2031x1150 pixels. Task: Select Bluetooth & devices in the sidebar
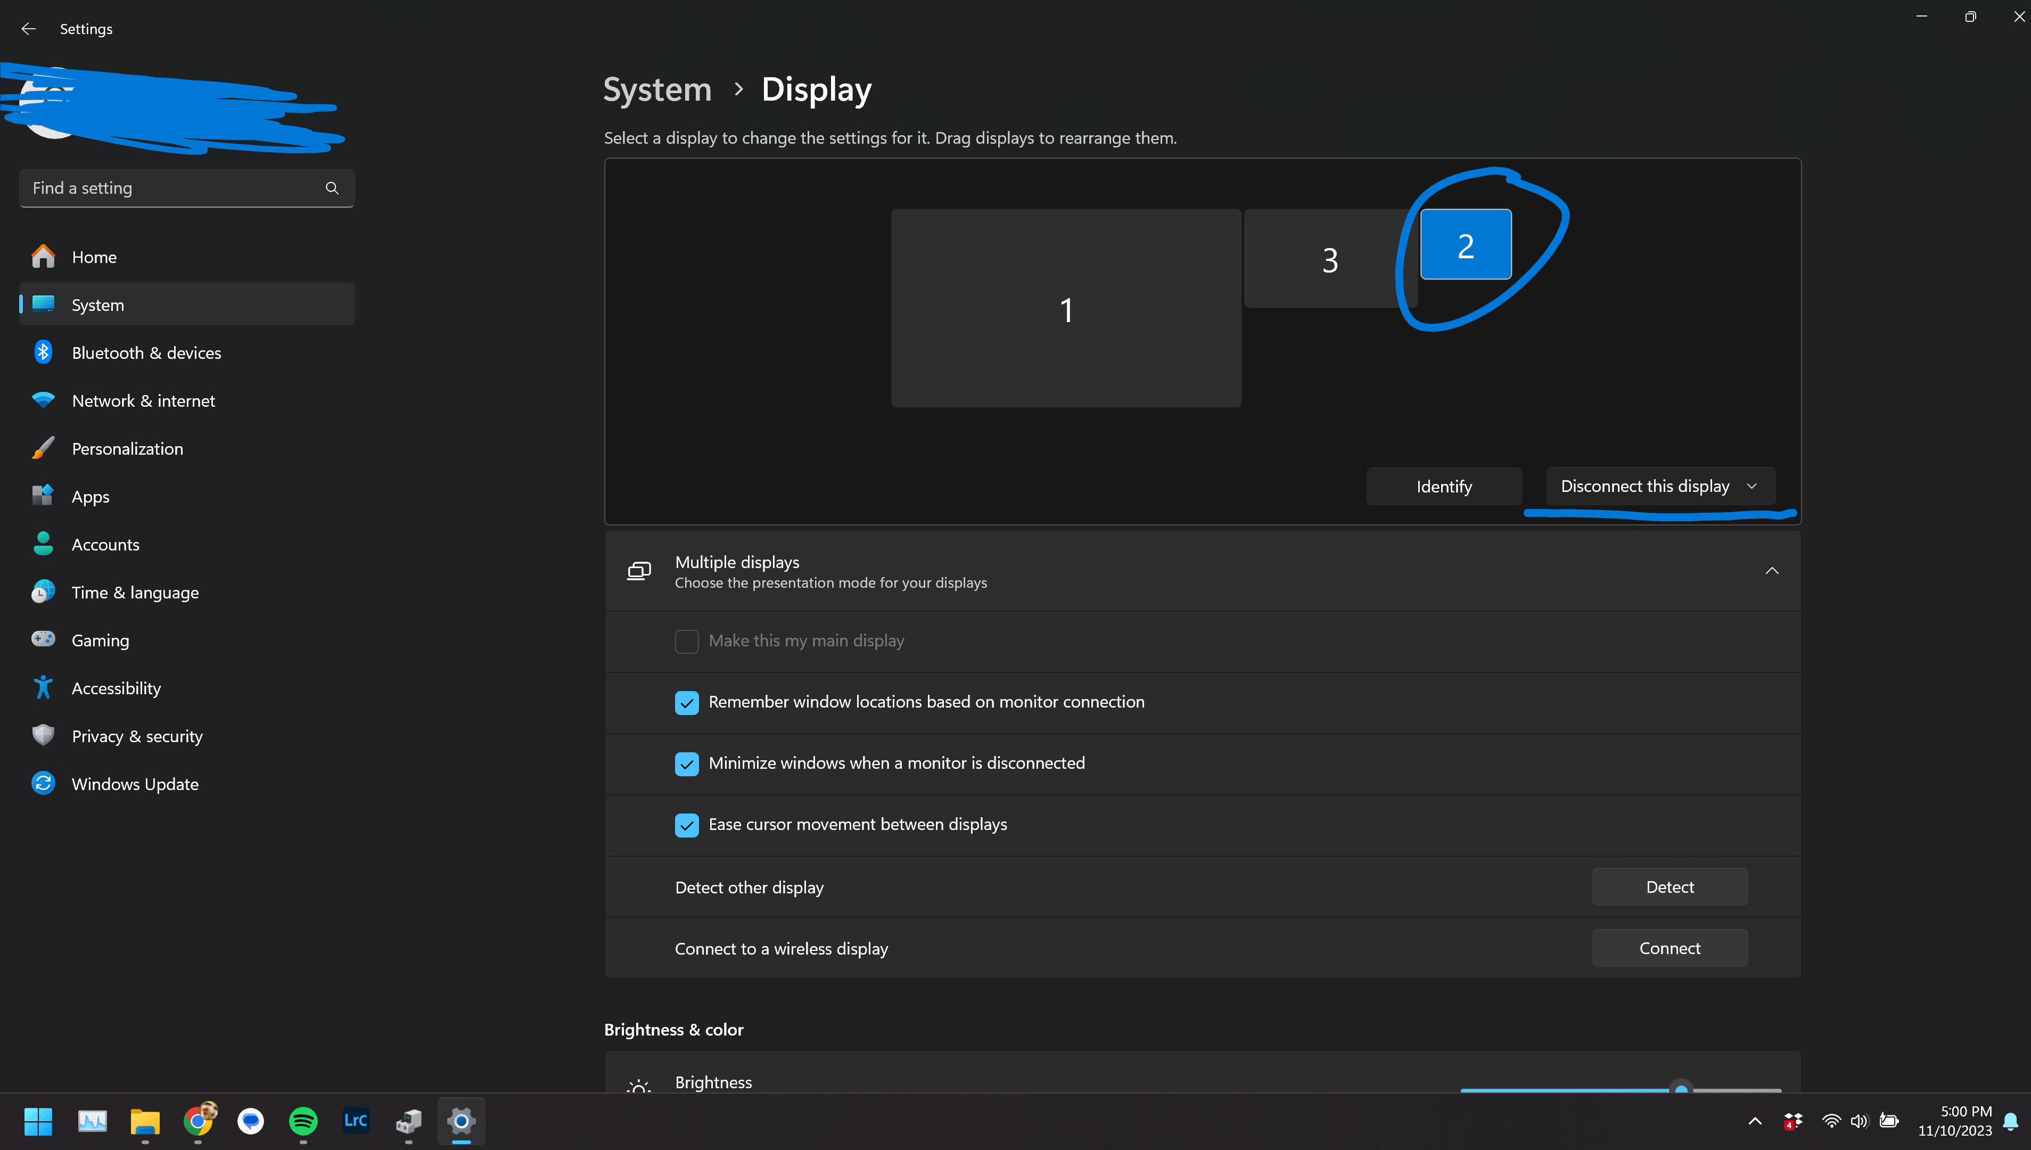[146, 352]
